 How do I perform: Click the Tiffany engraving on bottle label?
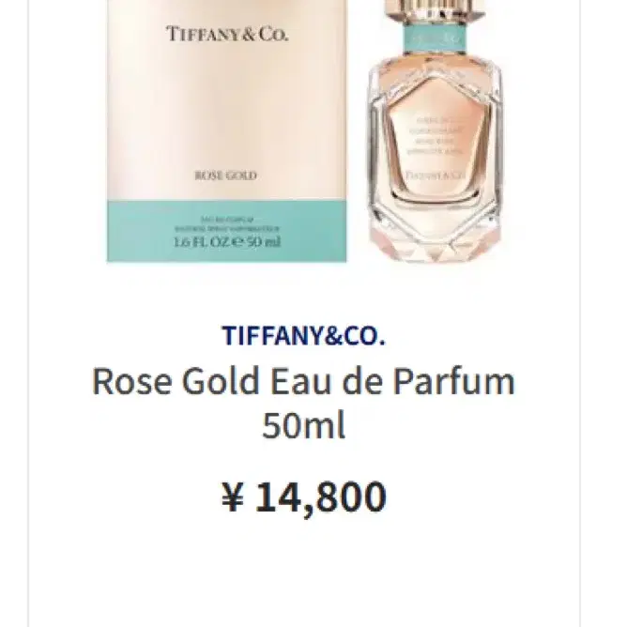pyautogui.click(x=435, y=176)
